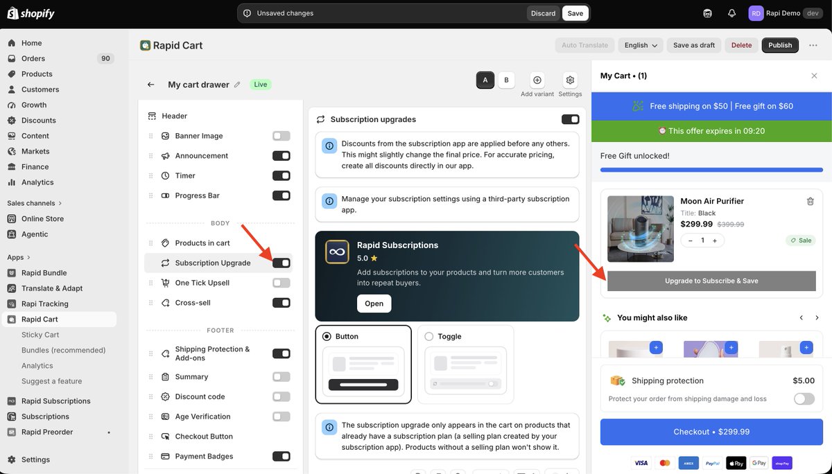Click Upgrade to Subscribe & Save

(711, 281)
